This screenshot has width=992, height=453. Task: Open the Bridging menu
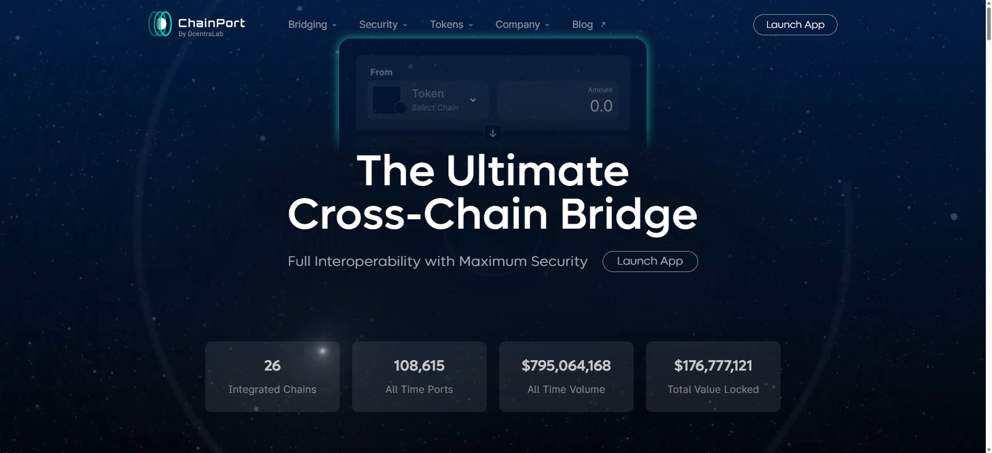[x=308, y=24]
